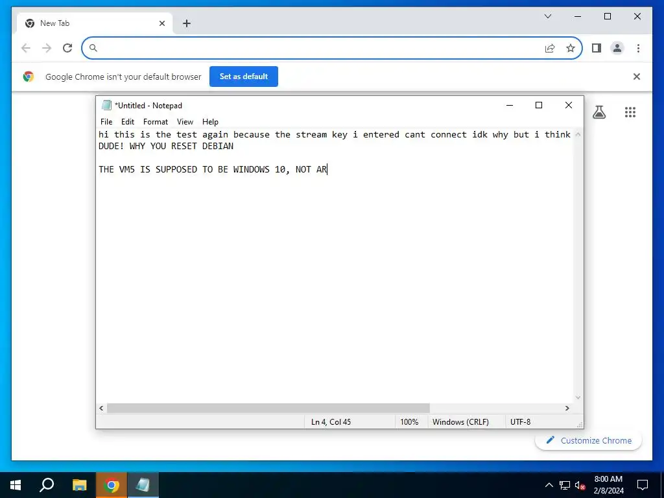
Task: Click Notepad's vertical scroll up arrow
Action: tap(578, 134)
